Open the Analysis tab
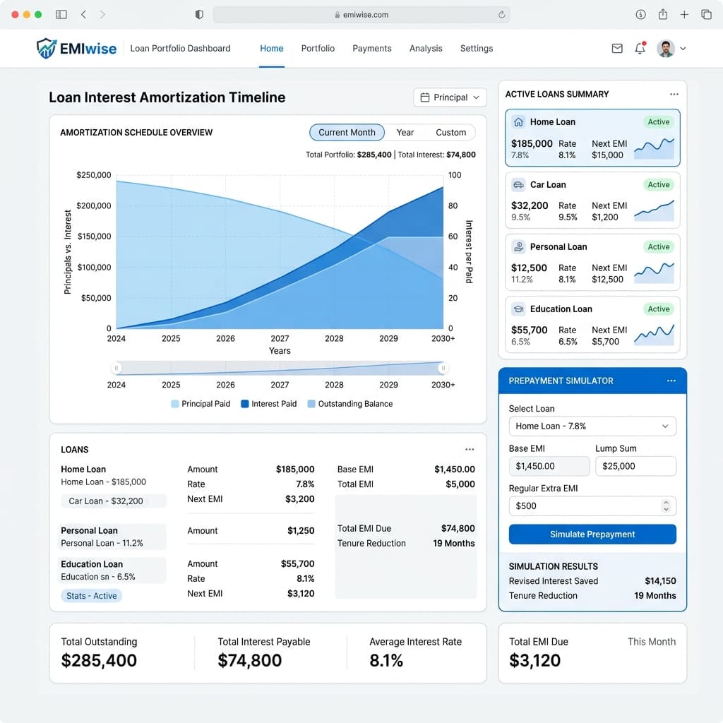This screenshot has height=723, width=723. (426, 49)
